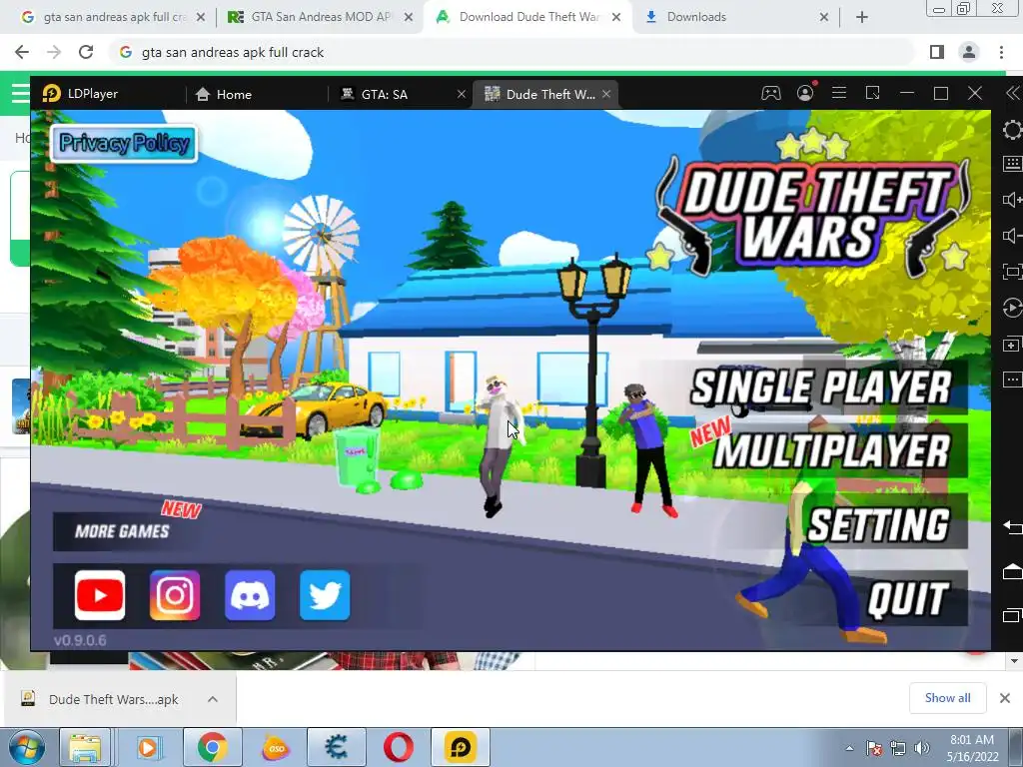
Task: Decrease volume in LDPlayer sidebar
Action: [x=1012, y=236]
